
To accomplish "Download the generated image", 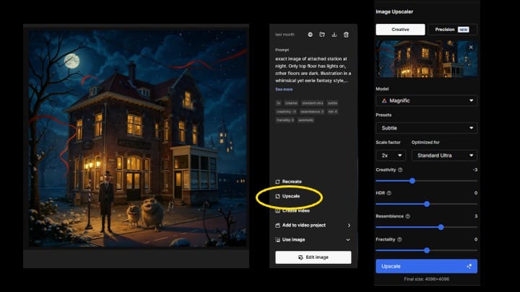I will (x=334, y=35).
